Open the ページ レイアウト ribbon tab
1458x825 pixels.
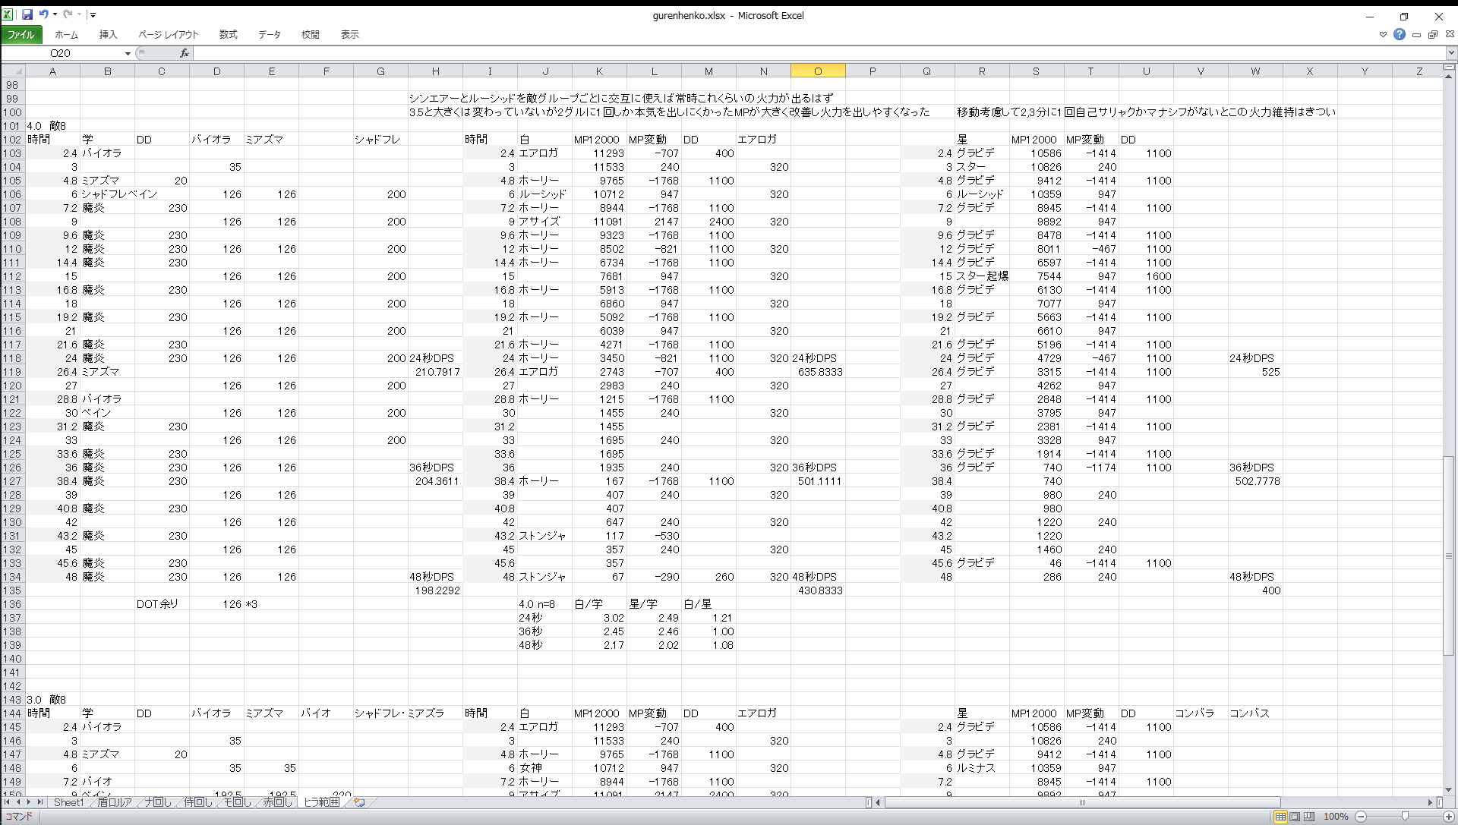(x=168, y=35)
